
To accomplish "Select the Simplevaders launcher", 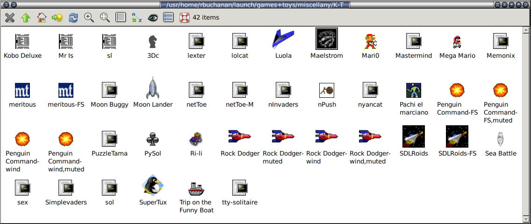I will tap(66, 188).
